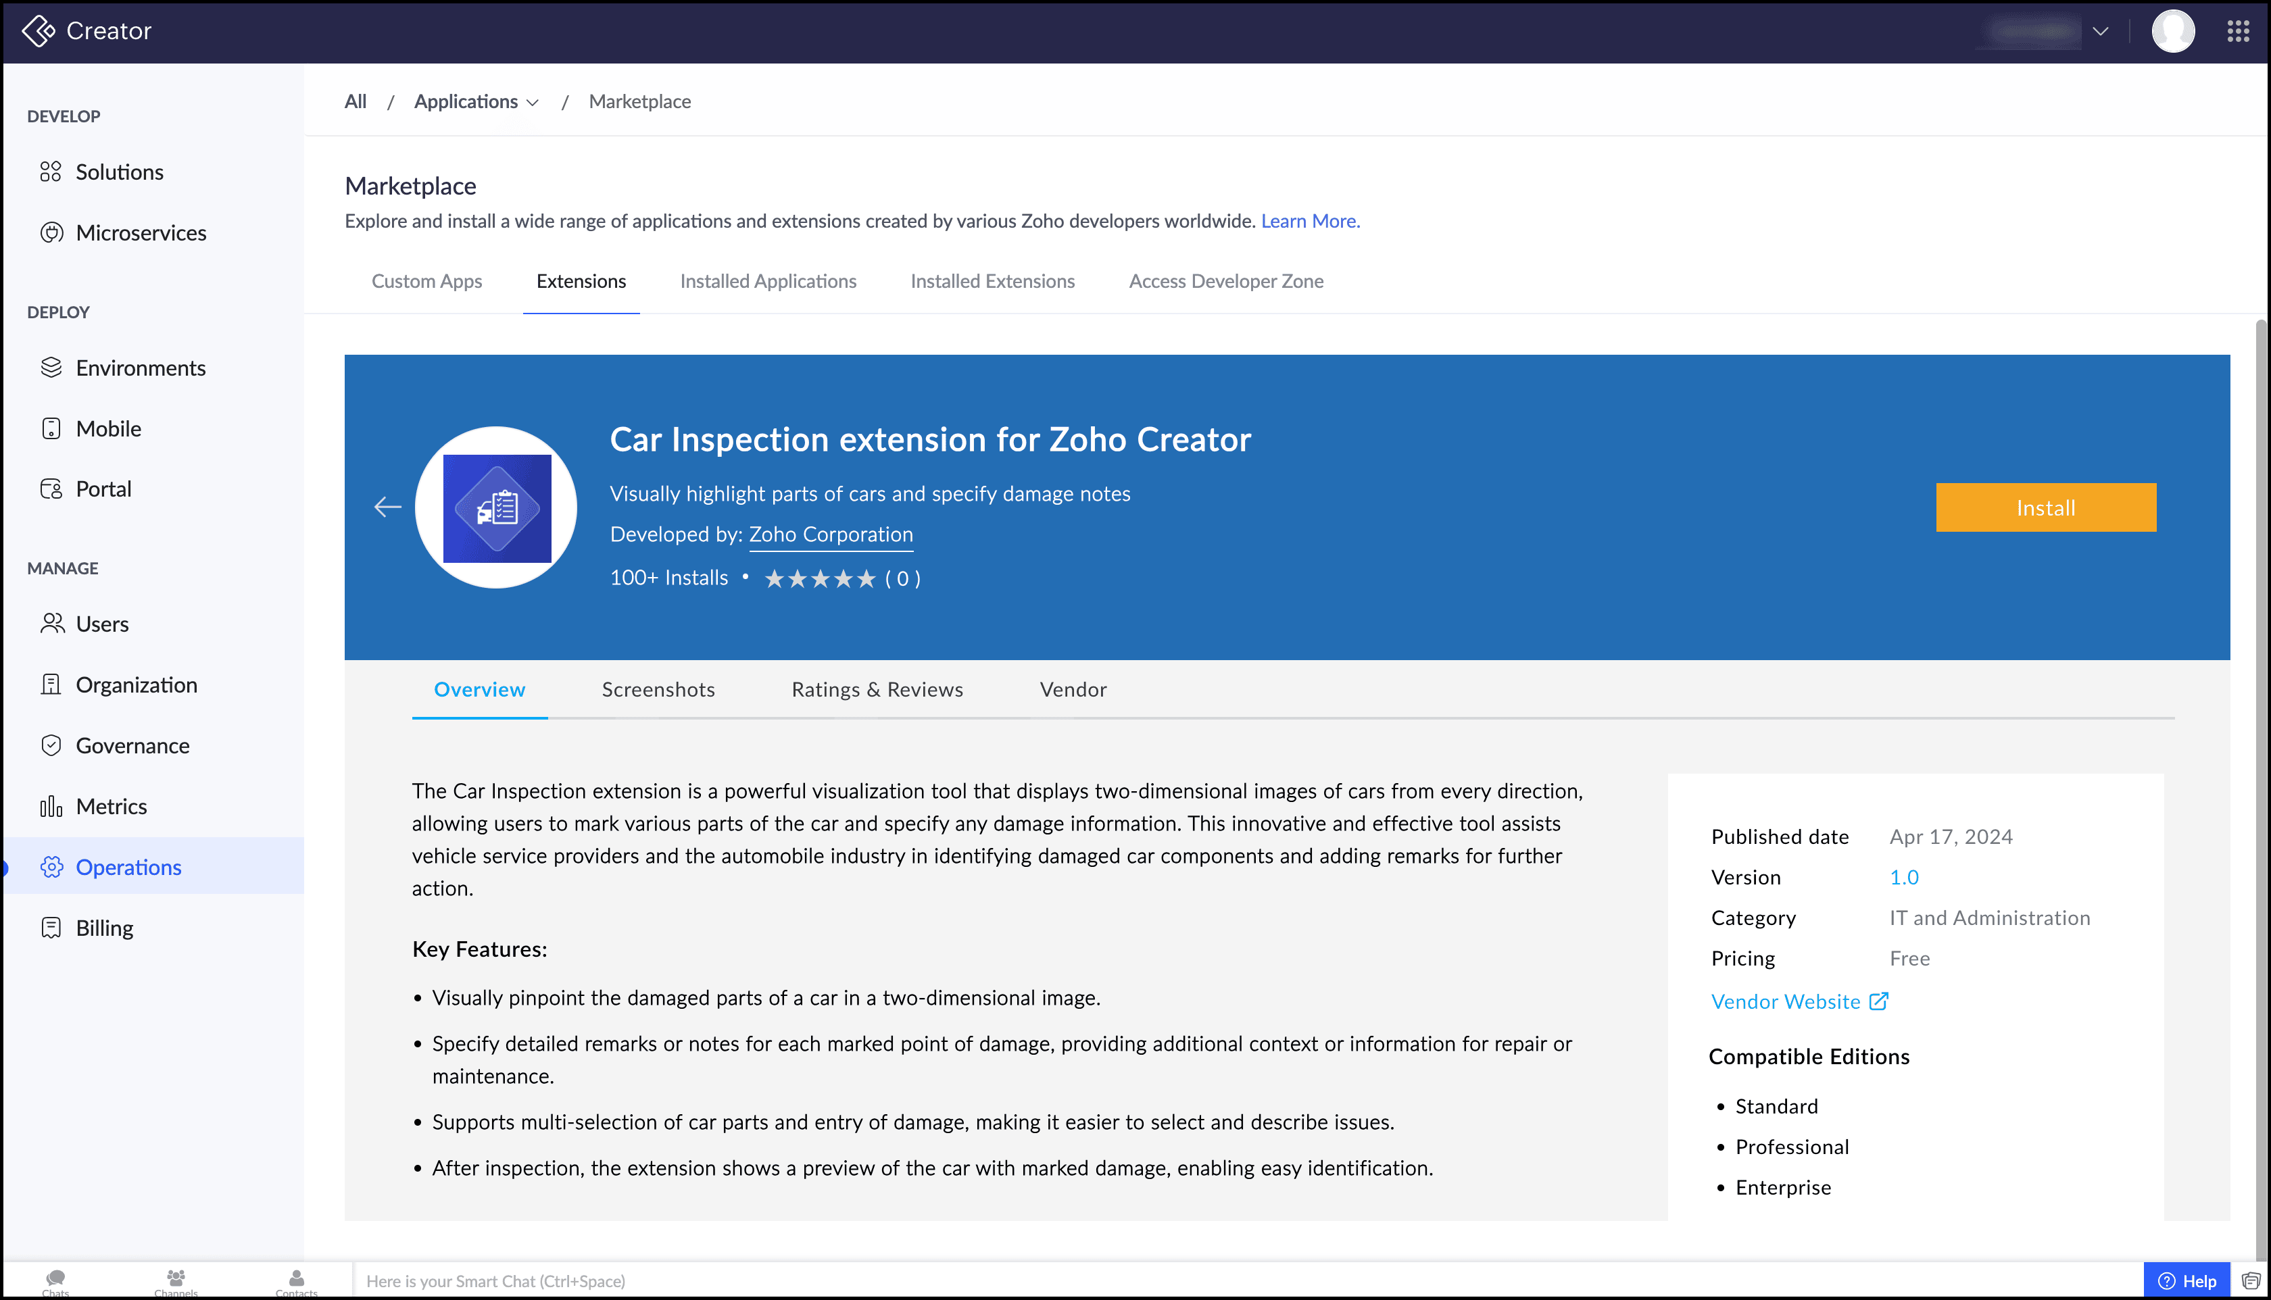Select the Installed Extensions tab

pyautogui.click(x=992, y=281)
